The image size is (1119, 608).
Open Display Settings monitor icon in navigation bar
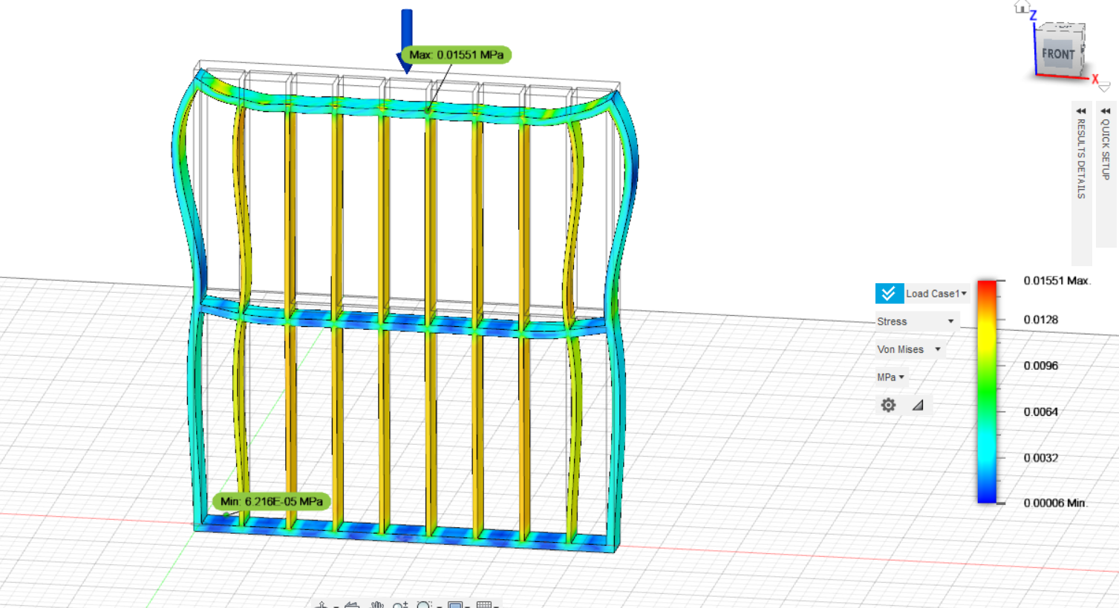click(x=455, y=605)
